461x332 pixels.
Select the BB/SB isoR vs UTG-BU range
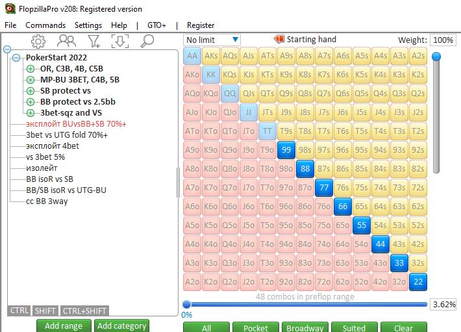click(x=66, y=190)
